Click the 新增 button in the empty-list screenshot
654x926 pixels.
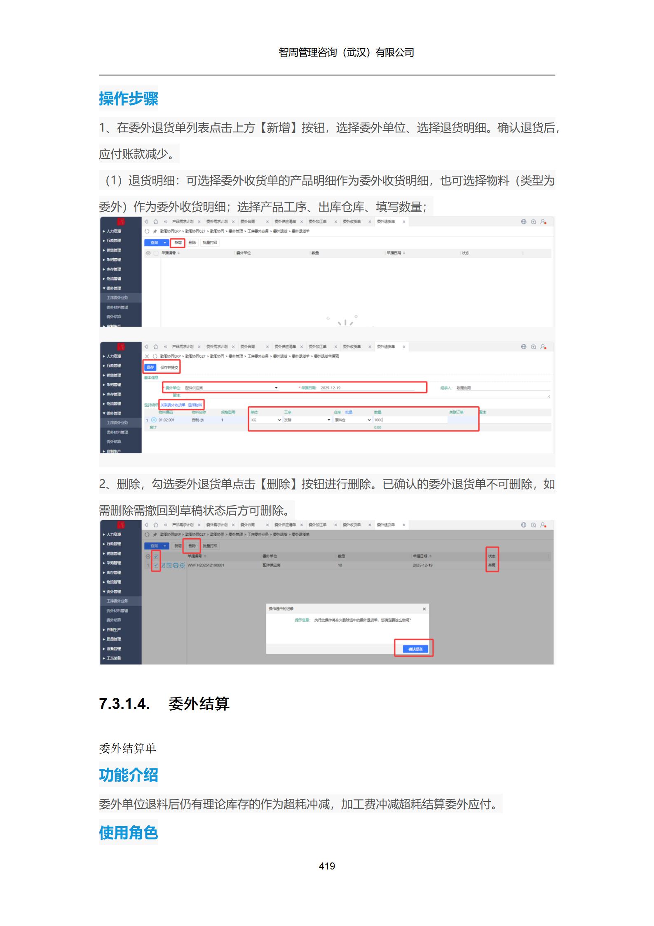178,243
